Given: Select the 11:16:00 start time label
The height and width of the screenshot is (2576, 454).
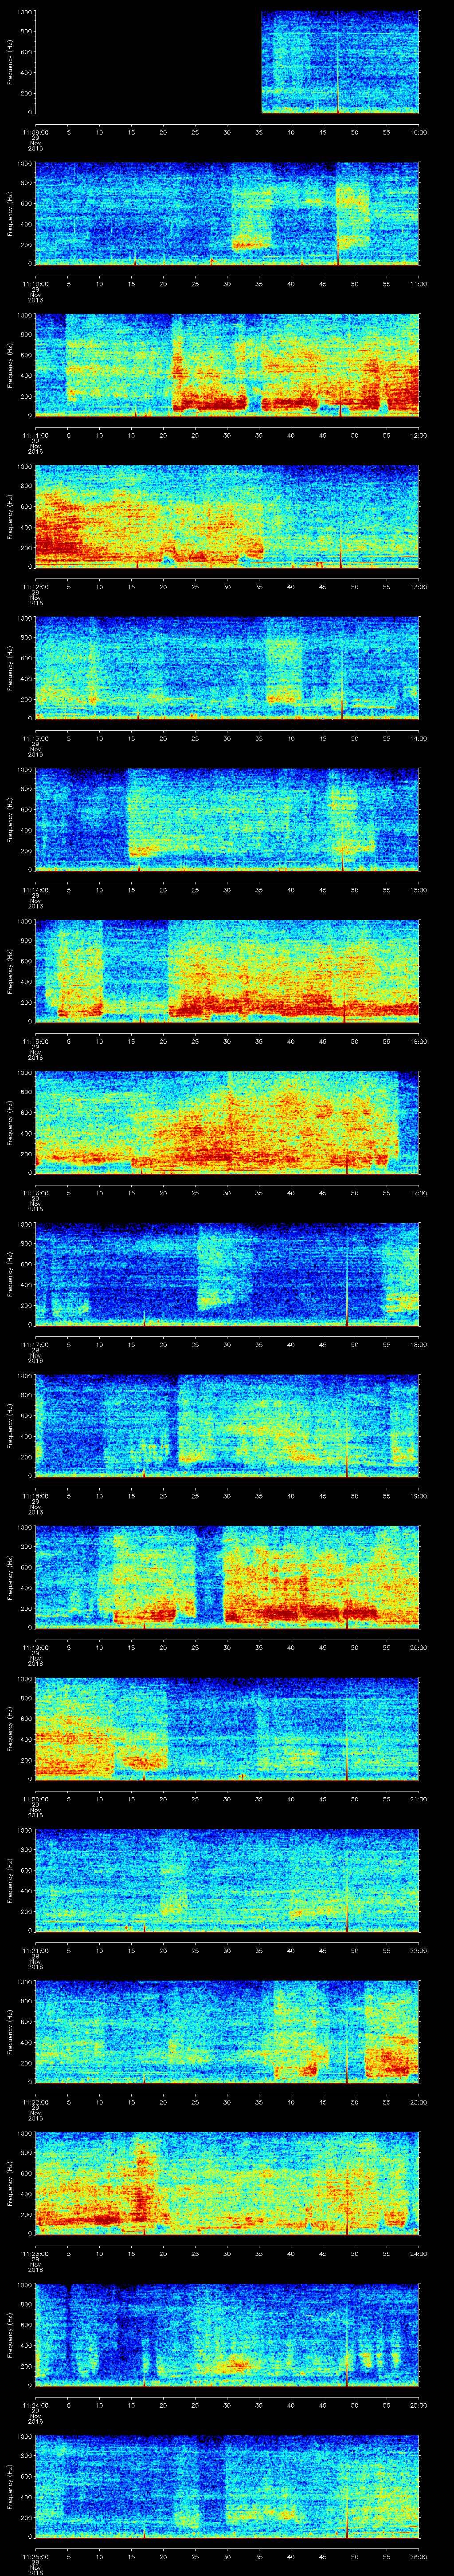Looking at the screenshot, I should point(35,1193).
